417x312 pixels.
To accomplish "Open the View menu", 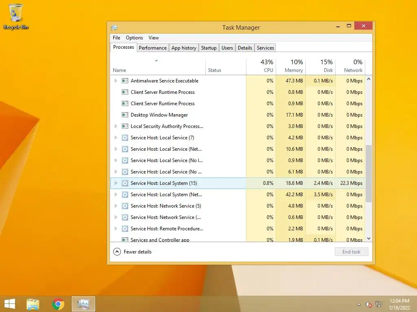I will pyautogui.click(x=154, y=38).
